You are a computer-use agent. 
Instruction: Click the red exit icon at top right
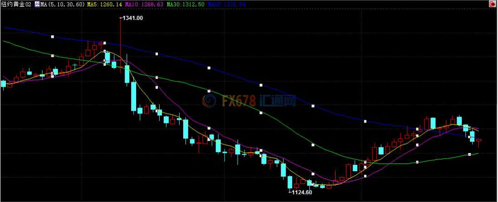492,4
